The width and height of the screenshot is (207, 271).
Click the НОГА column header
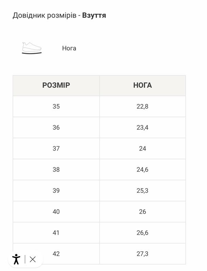pos(143,85)
